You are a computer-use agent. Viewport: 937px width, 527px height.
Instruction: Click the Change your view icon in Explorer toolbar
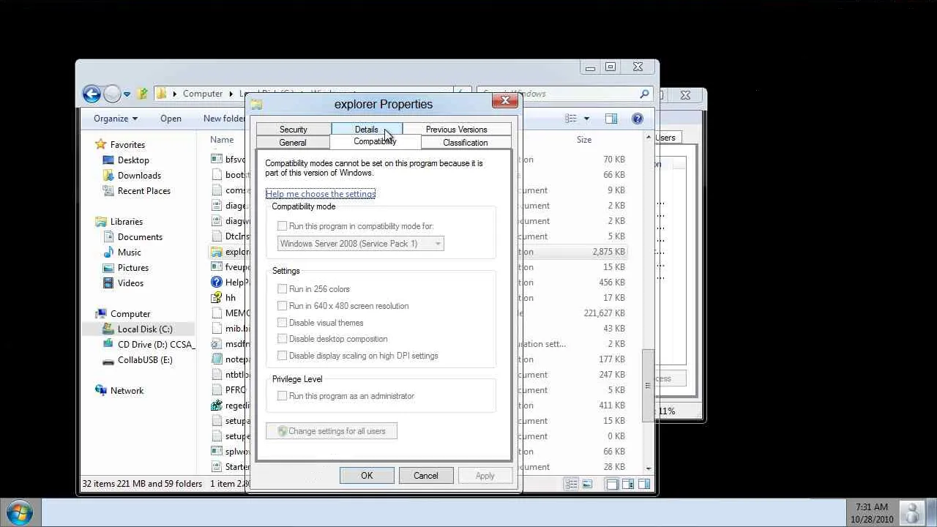pos(571,119)
